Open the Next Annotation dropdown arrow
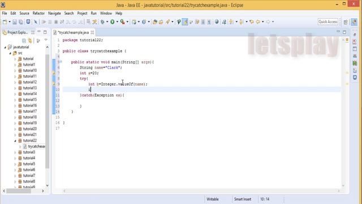This screenshot has height=204, width=362. tap(236, 22)
